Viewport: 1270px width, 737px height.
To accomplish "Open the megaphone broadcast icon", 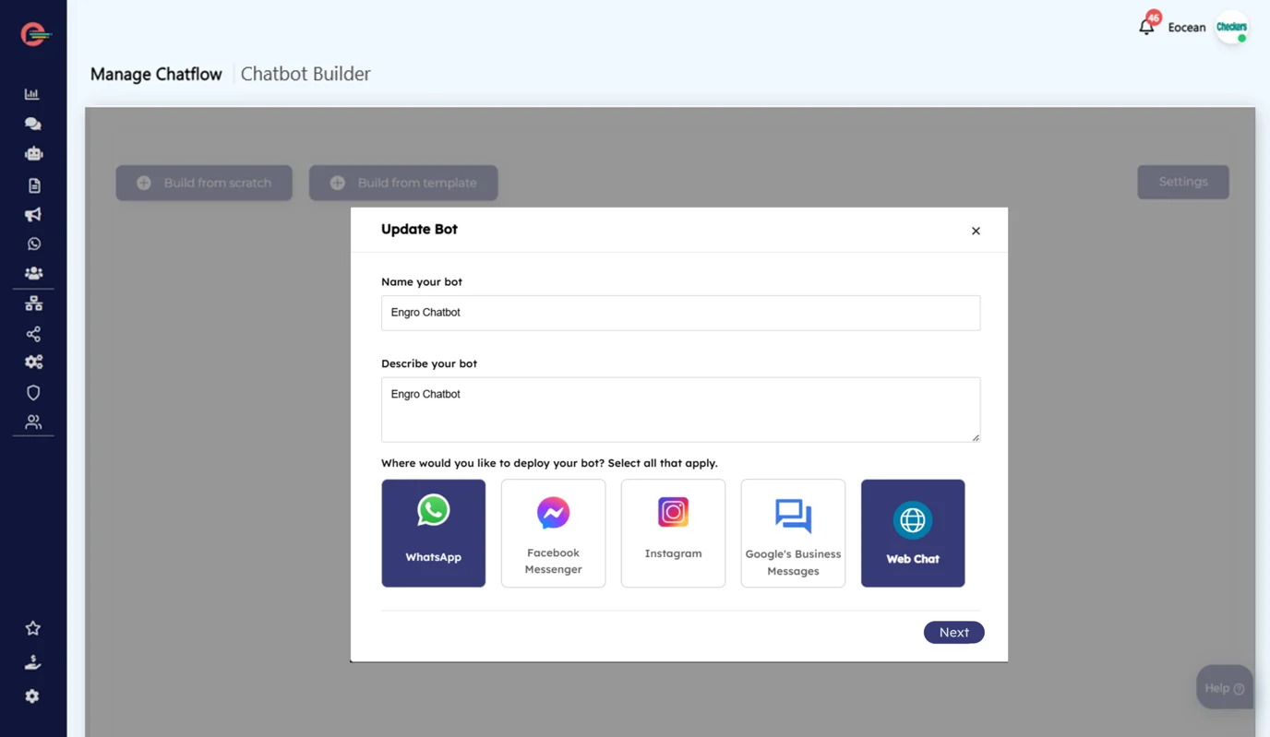I will (33, 214).
